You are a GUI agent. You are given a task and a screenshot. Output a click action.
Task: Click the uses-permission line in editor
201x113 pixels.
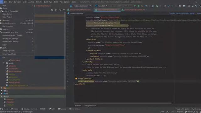click(x=109, y=81)
